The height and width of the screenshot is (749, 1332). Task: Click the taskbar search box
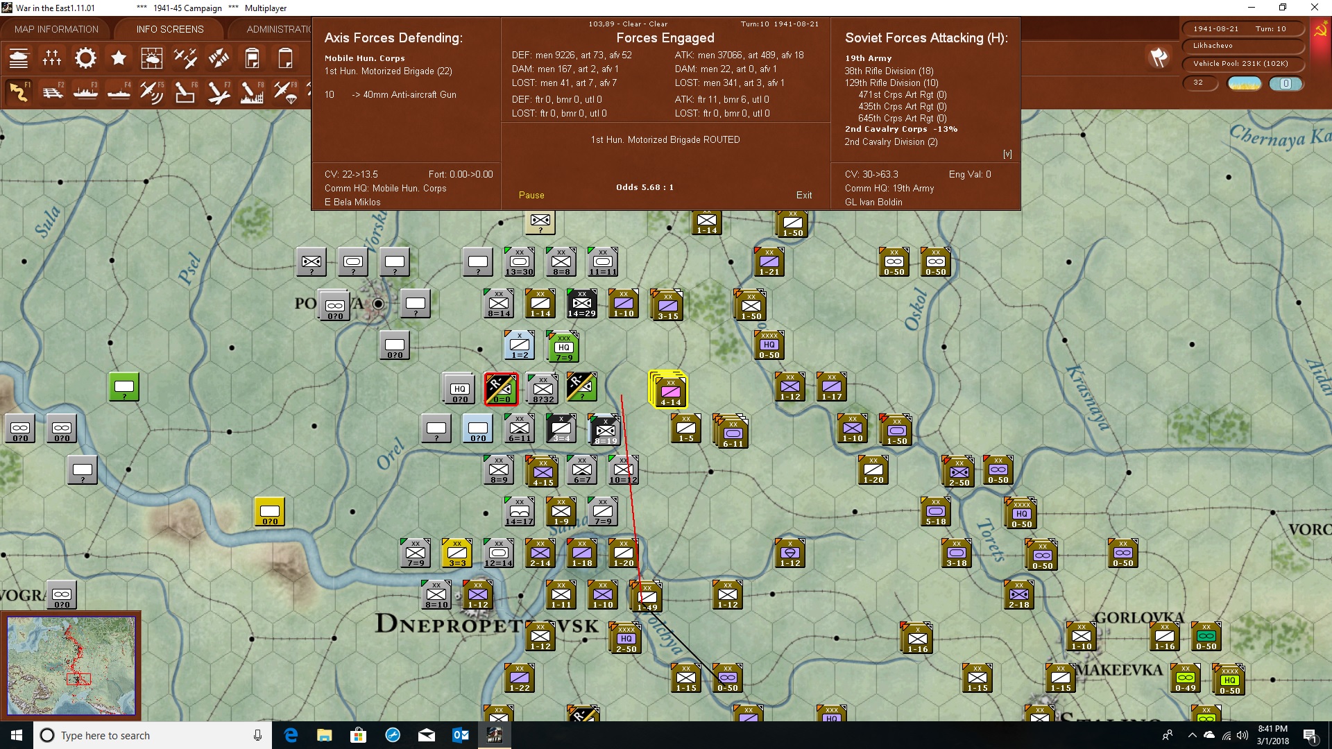click(x=153, y=735)
